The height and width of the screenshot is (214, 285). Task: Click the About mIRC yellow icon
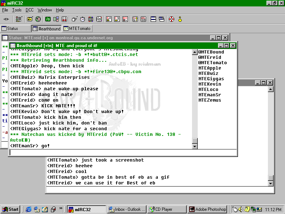tap(180, 19)
